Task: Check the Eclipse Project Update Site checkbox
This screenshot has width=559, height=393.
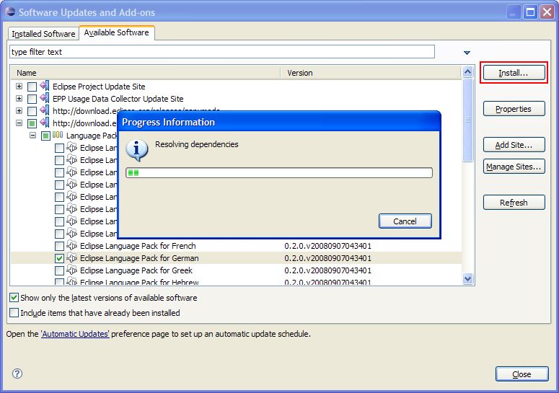Action: [x=32, y=87]
